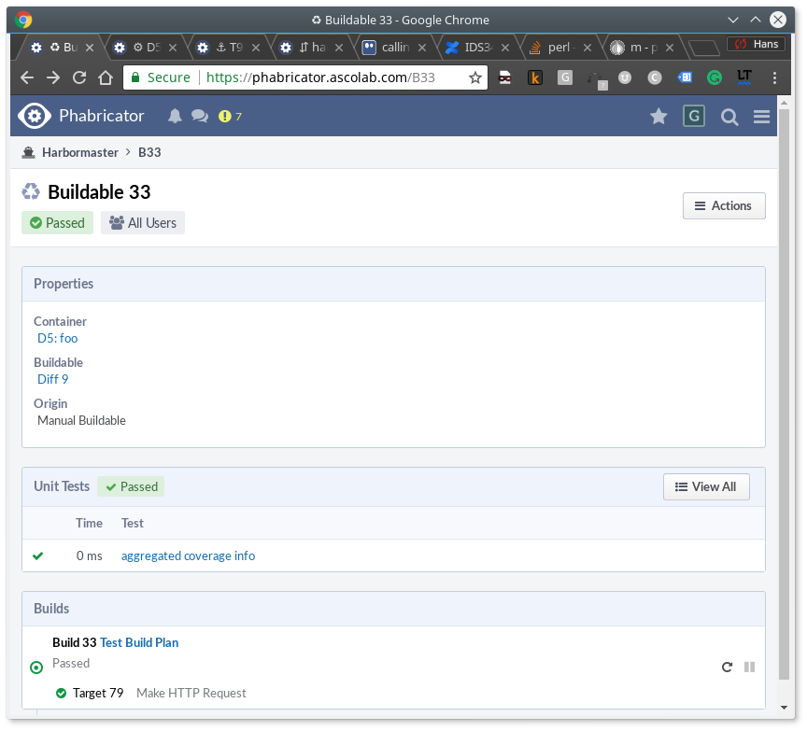This screenshot has height=731, width=807.
Task: Switch to the D5 browser tab
Action: point(145,48)
